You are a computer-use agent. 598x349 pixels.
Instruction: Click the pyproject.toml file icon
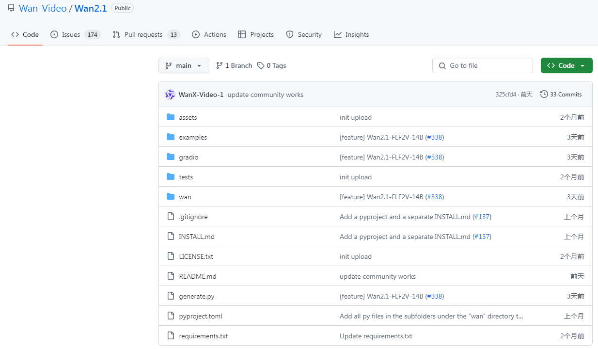171,316
